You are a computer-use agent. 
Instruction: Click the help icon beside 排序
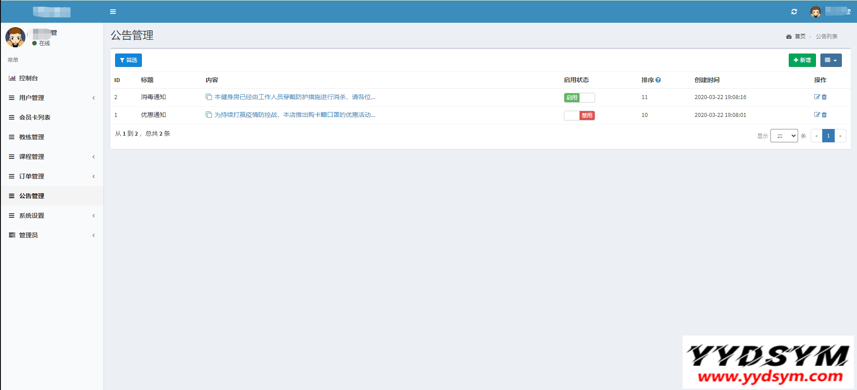click(658, 80)
